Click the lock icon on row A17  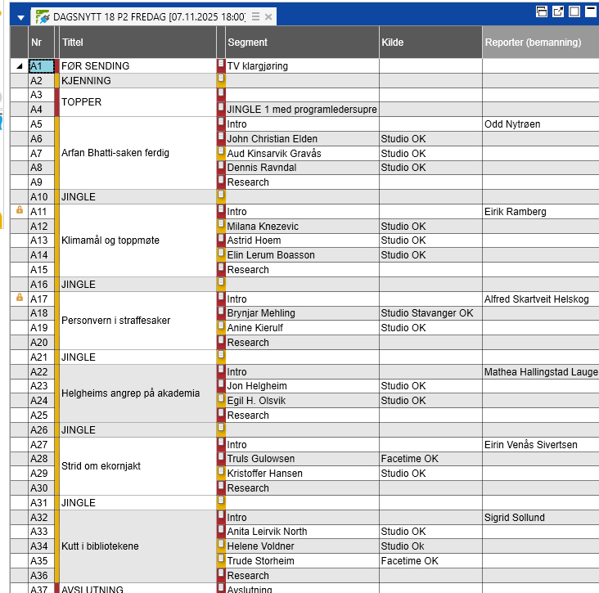20,299
